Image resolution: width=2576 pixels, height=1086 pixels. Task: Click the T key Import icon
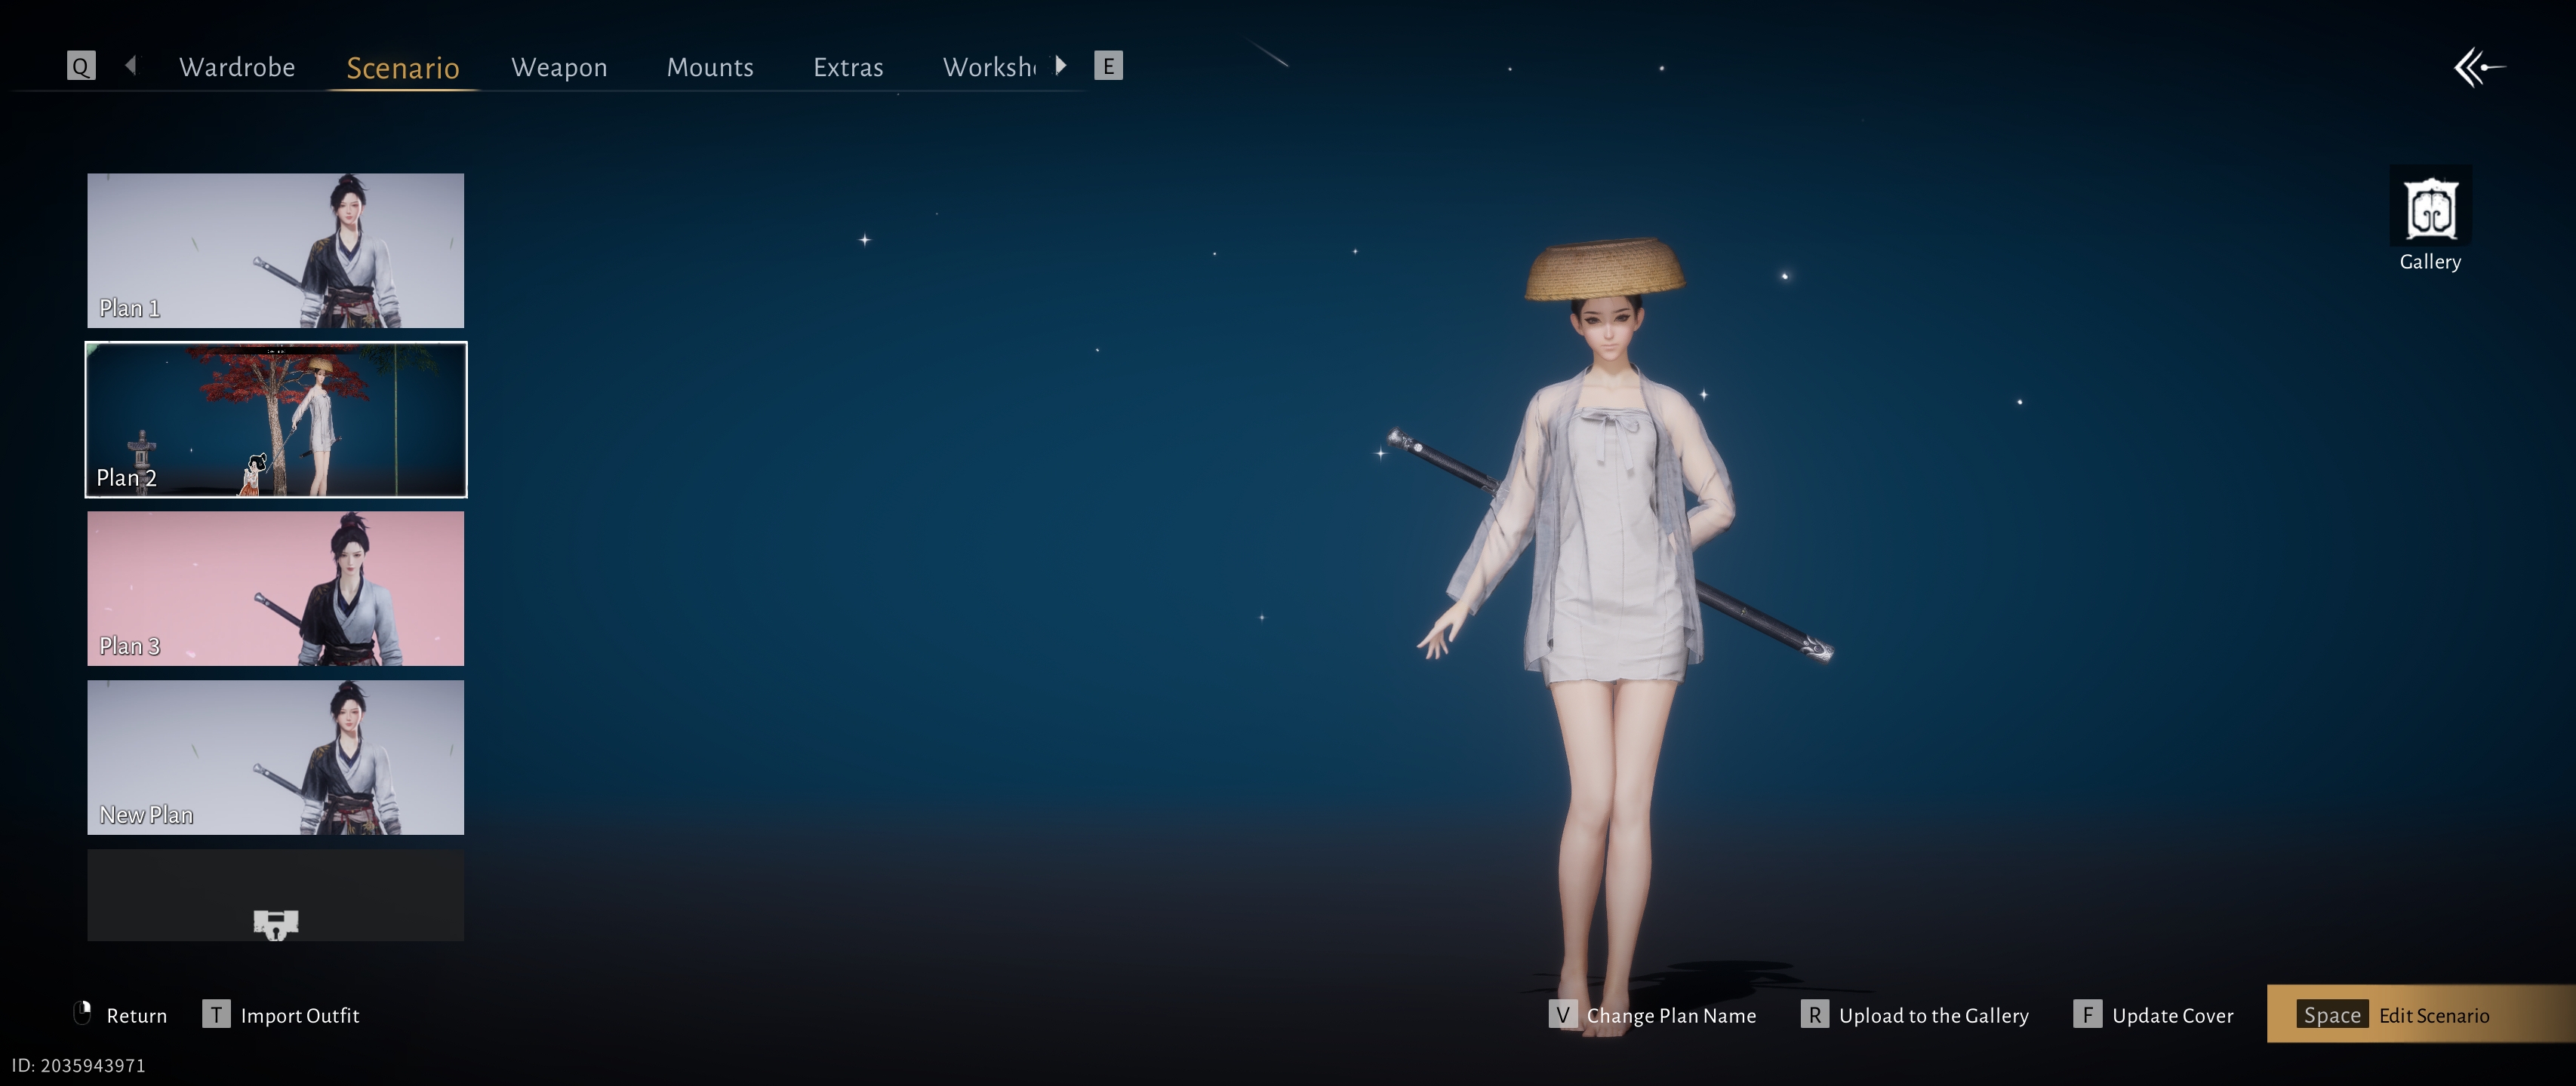pyautogui.click(x=216, y=1014)
